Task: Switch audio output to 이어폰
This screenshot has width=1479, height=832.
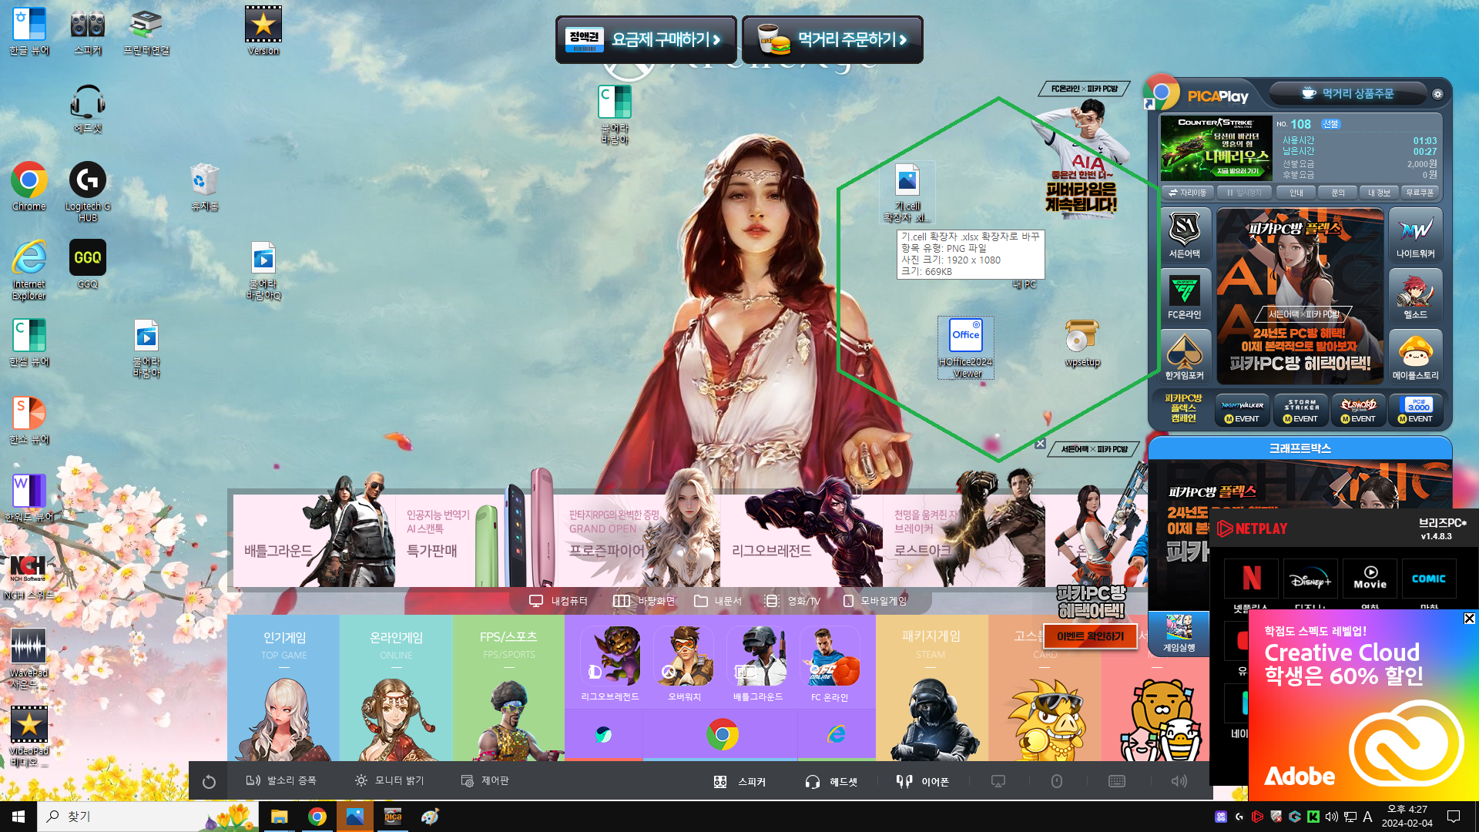Action: click(923, 782)
